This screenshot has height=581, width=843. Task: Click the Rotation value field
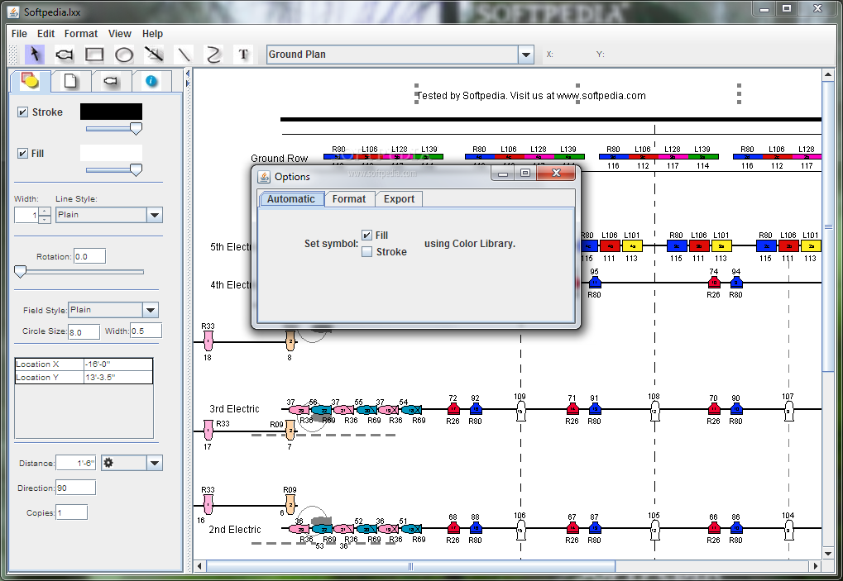coord(90,257)
